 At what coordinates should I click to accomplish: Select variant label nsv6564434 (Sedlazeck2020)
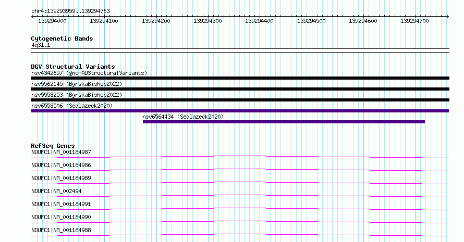tap(183, 117)
